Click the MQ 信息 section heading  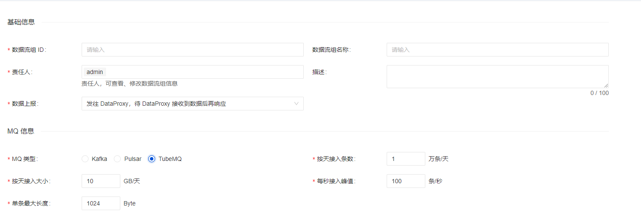coord(21,131)
